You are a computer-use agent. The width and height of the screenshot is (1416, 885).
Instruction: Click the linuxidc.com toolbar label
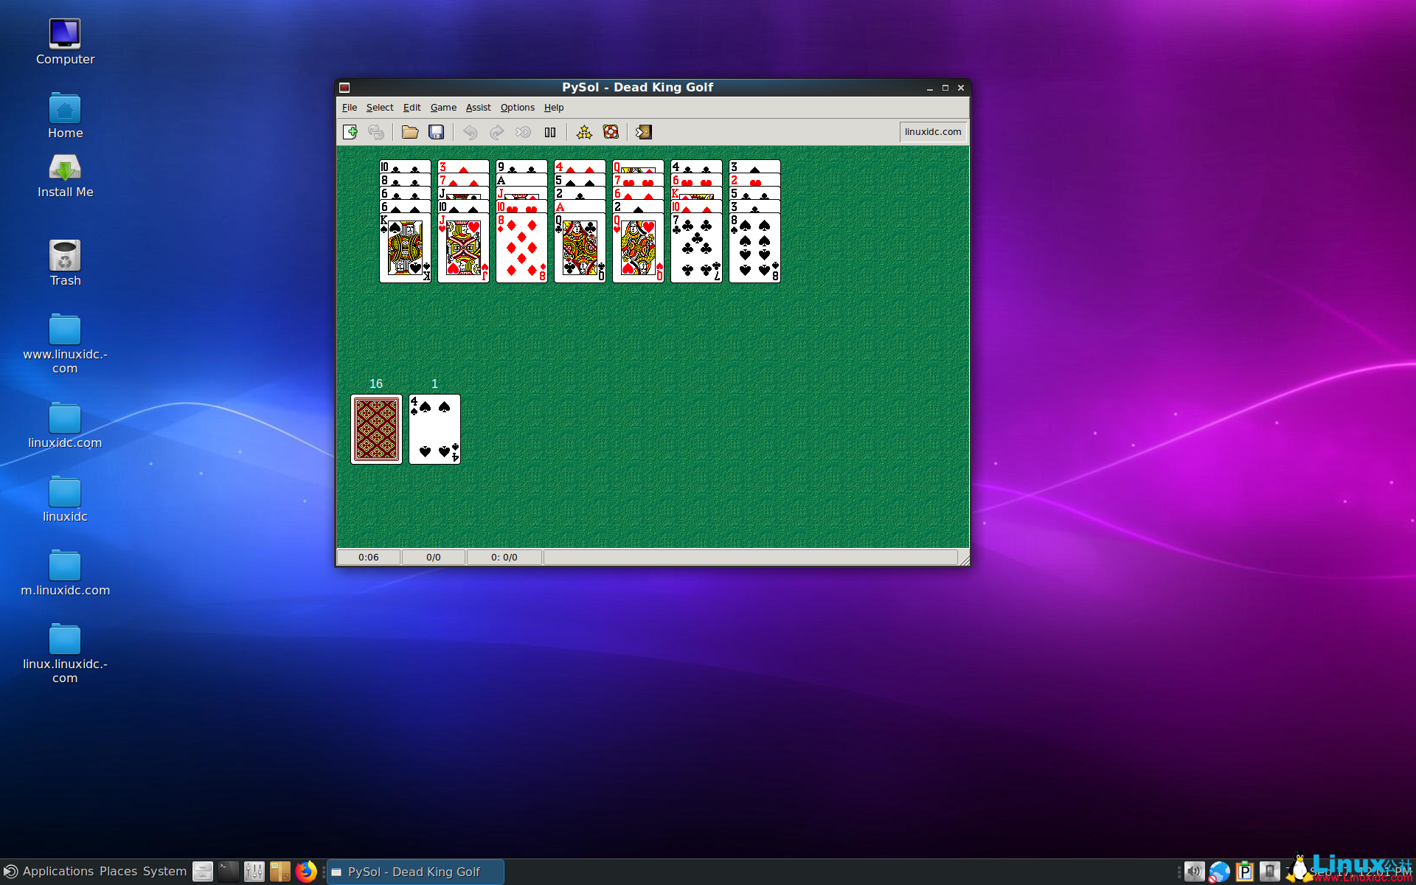933,132
